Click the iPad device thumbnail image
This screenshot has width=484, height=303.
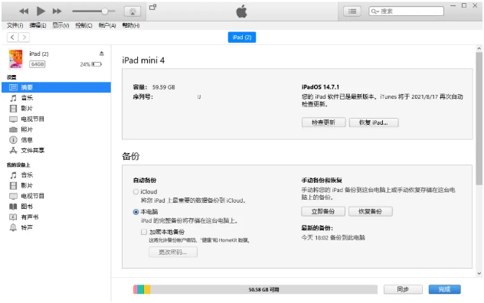(15, 59)
